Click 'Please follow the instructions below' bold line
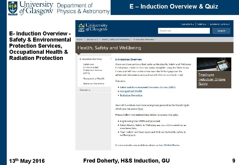This screenshot has width=239, height=165. coord(147,115)
